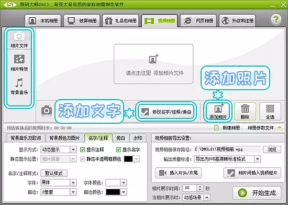
Task: Click 预估转换后的视频时长 duration text
Action: point(39,128)
